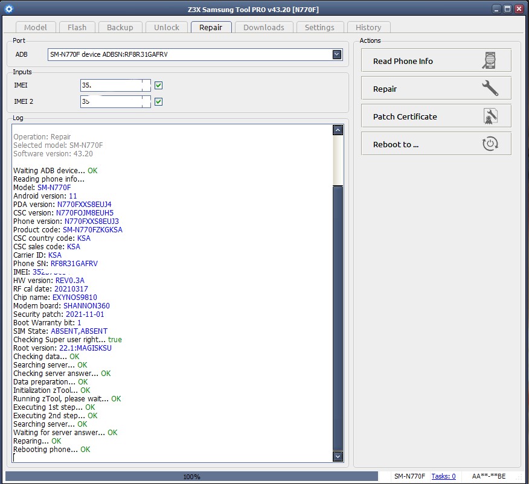The height and width of the screenshot is (484, 529).
Task: Select the Repair tab
Action: [x=211, y=27]
